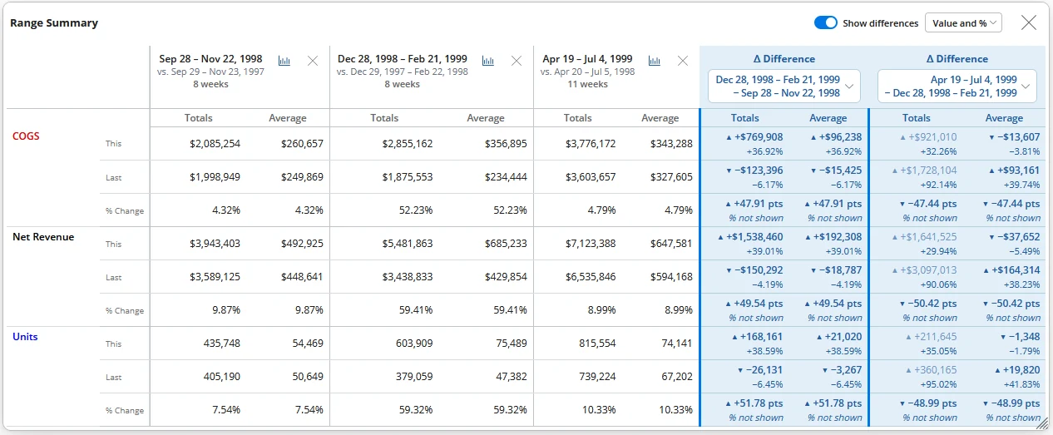The width and height of the screenshot is (1053, 435).
Task: Select Units total 435,748
Action: (221, 344)
